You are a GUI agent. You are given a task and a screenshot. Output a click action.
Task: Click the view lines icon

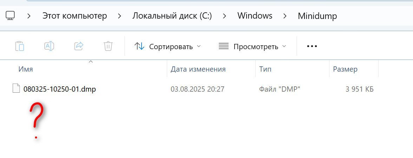point(223,46)
